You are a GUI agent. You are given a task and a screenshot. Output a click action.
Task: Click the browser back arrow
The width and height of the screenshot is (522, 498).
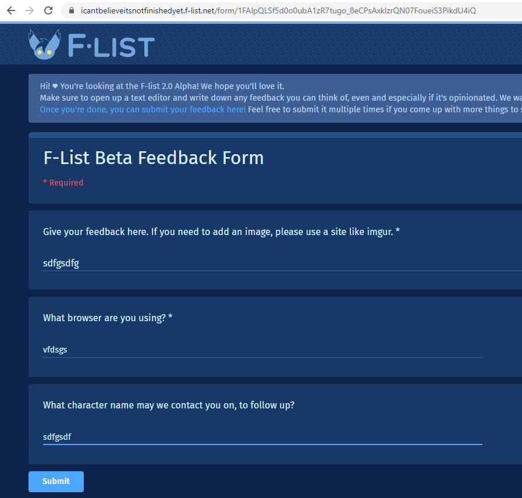pos(10,10)
